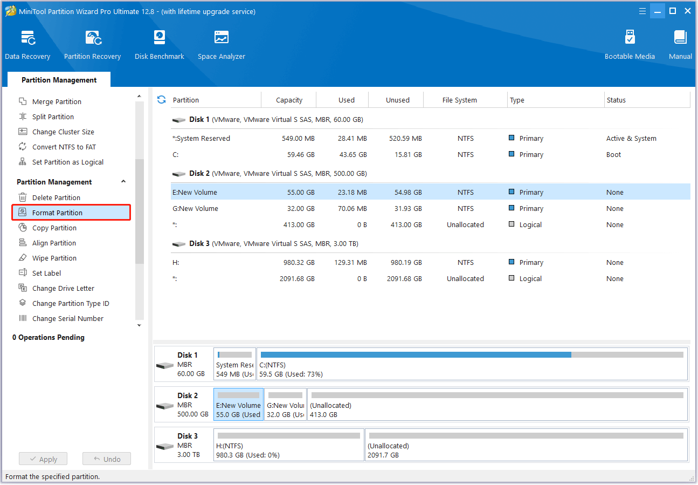The height and width of the screenshot is (485, 698).
Task: Click the 0 Operations Pending label
Action: tap(49, 337)
